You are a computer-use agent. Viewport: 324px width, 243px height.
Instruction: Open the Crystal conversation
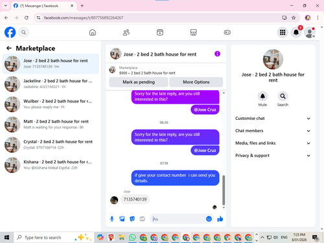51,145
